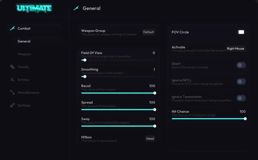
Task: Open the Hitbox Head dropdown
Action: [x=150, y=139]
